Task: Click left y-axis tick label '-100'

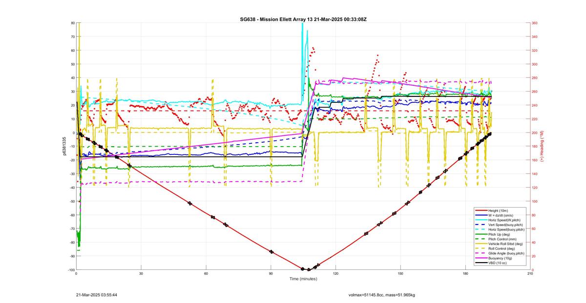Action: tap(71, 270)
